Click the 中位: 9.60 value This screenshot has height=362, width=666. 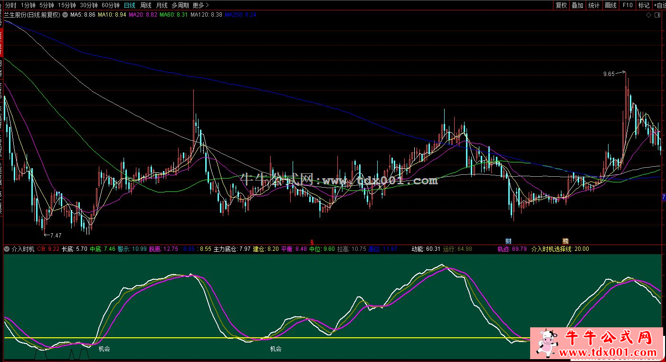(x=322, y=249)
